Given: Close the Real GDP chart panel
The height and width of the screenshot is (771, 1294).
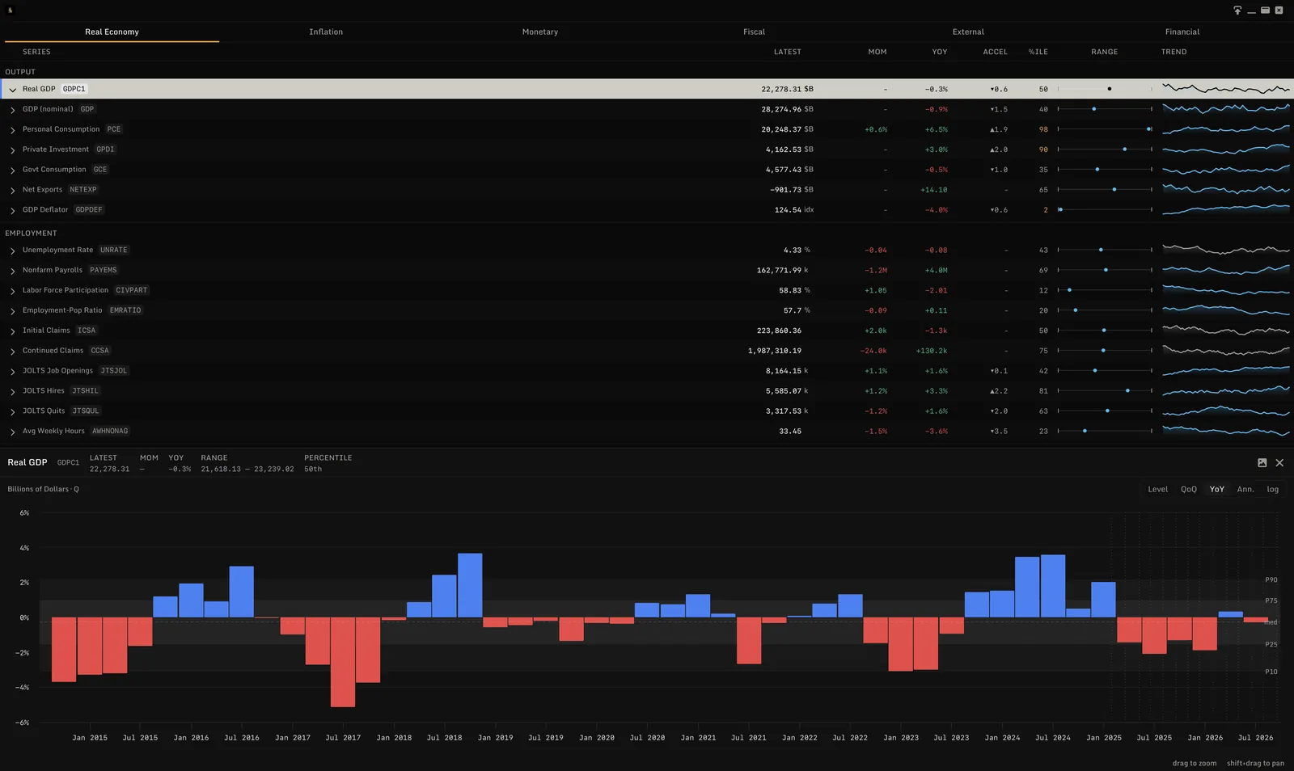Looking at the screenshot, I should (1279, 463).
